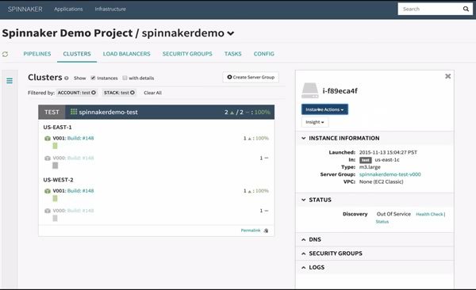Click the refresh icon beside Pipelines tab

tap(6, 54)
